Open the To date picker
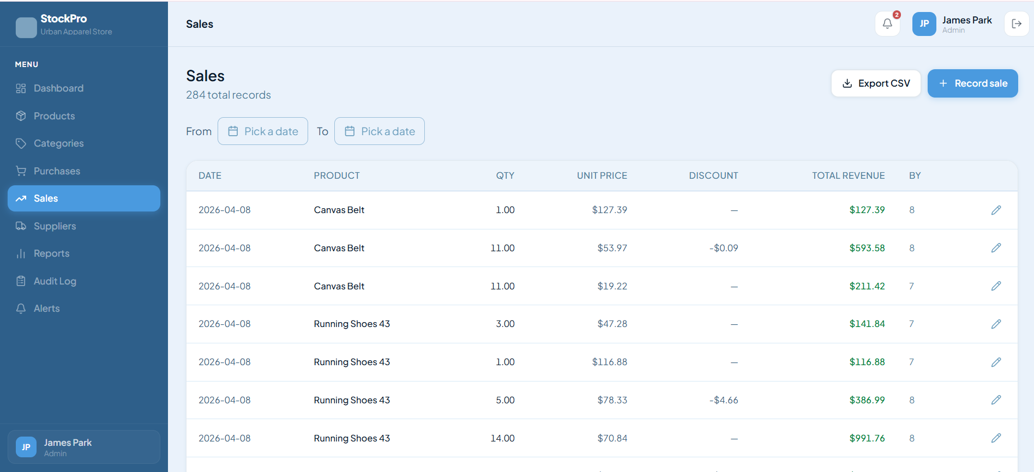Screen dimensions: 1034x472 380,131
